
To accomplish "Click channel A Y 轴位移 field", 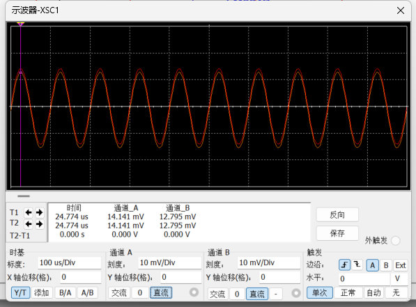I will point(181,277).
